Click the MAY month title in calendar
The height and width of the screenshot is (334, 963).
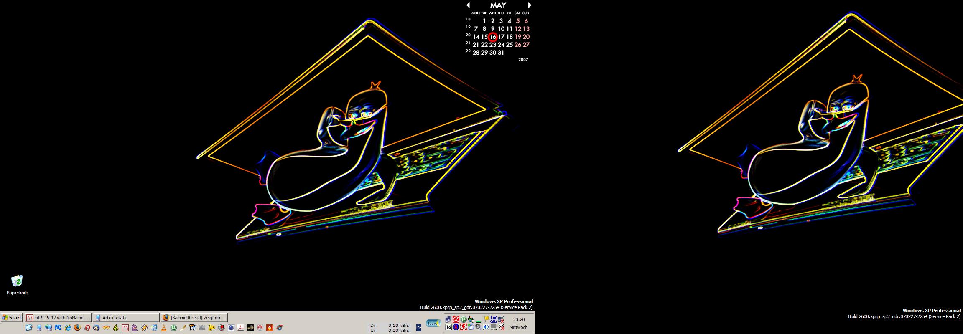point(498,5)
